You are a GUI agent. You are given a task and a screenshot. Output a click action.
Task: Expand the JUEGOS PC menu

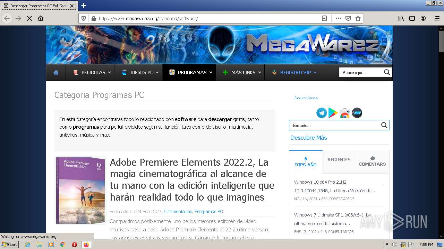[140, 73]
